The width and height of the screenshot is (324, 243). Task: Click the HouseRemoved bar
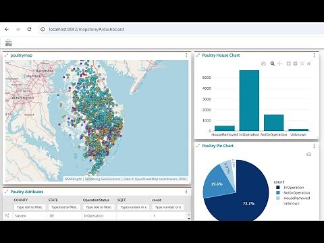[225, 128]
